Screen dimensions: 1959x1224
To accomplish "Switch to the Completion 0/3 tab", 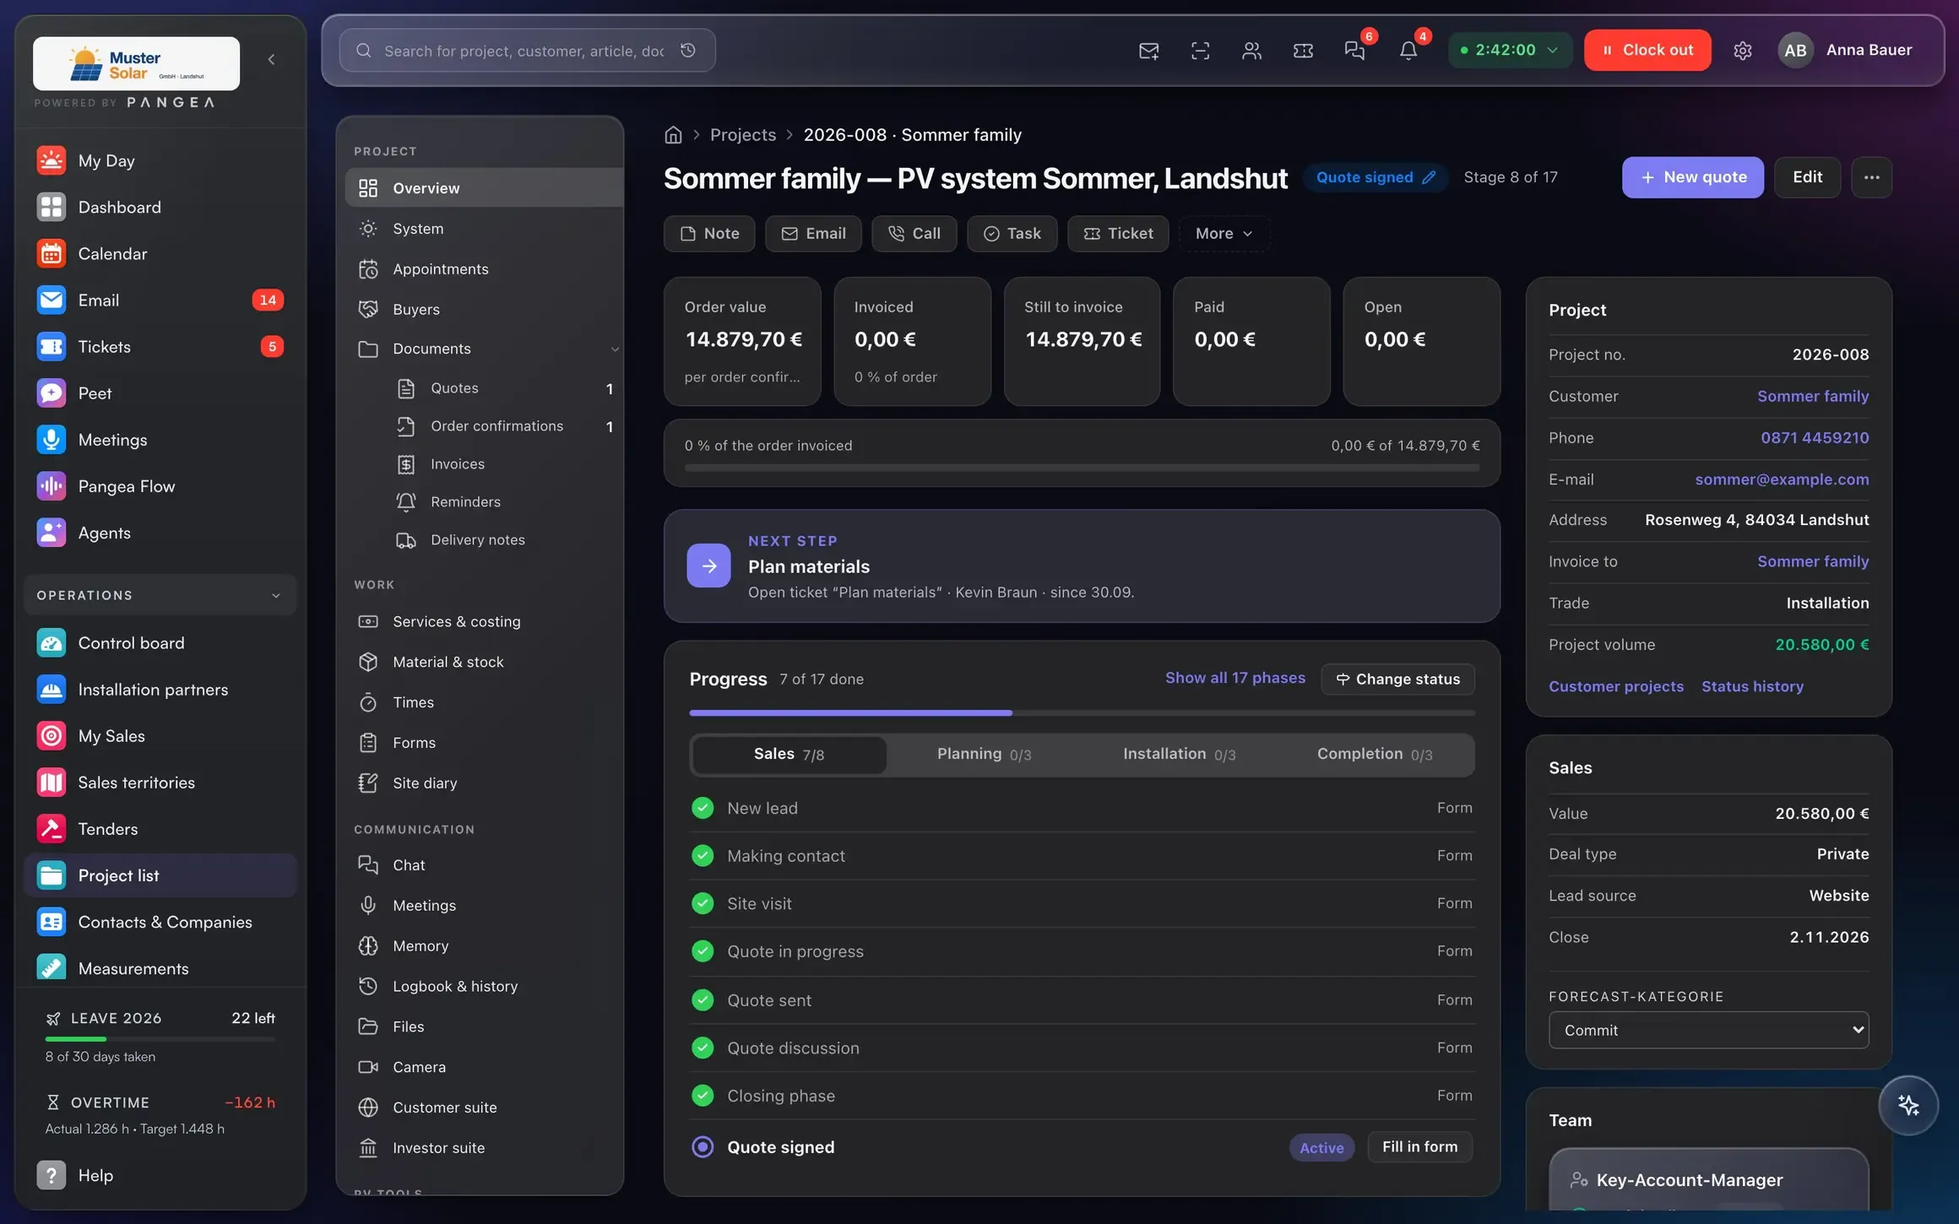I will 1375,754.
